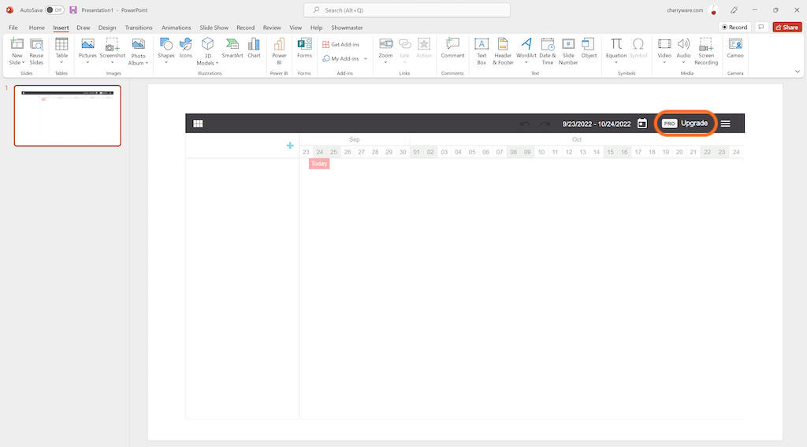Open the Icons illustration picker
Image resolution: width=807 pixels, height=447 pixels.
[186, 48]
